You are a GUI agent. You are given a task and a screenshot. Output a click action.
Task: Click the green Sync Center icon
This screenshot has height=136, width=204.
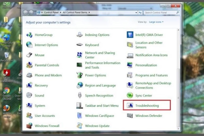tap(130, 95)
